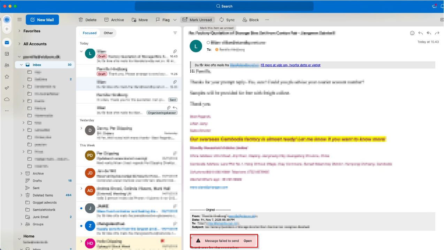Open the message list filter icon
This screenshot has height=250, width=444.
(x=175, y=33)
